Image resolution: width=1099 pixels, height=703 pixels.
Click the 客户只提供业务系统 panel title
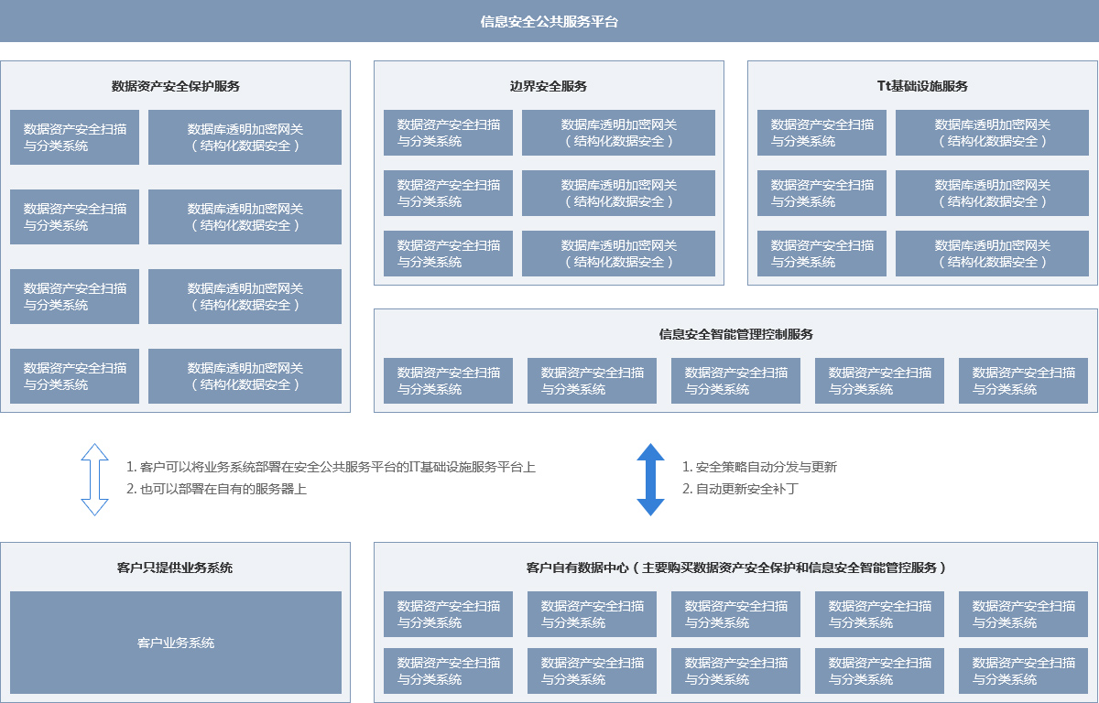coord(176,568)
